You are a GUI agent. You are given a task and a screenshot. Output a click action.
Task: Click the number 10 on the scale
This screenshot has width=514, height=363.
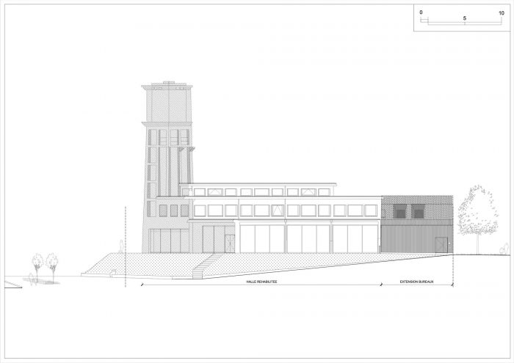[x=500, y=13]
